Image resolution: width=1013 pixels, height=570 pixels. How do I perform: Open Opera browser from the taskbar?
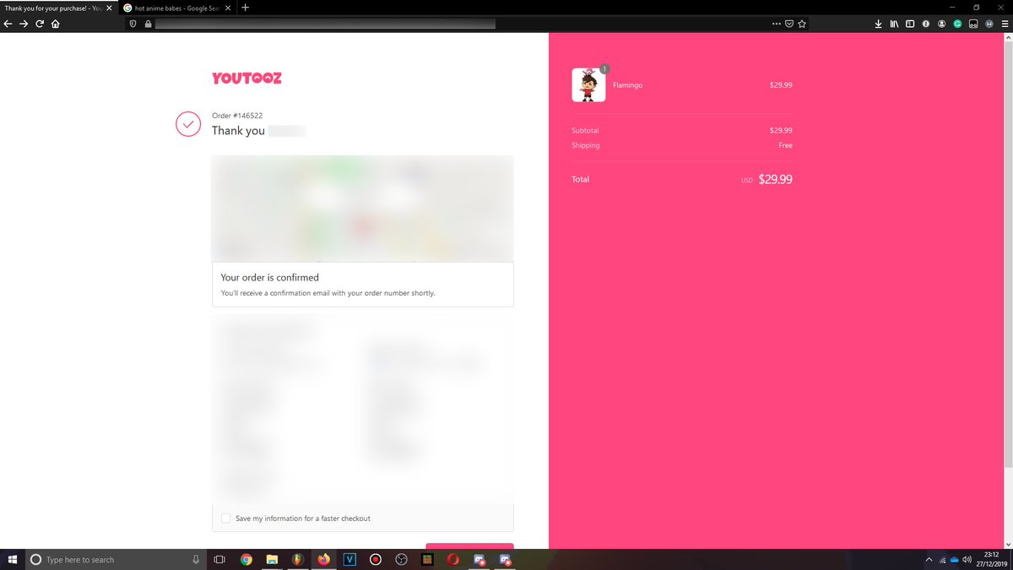click(x=453, y=559)
